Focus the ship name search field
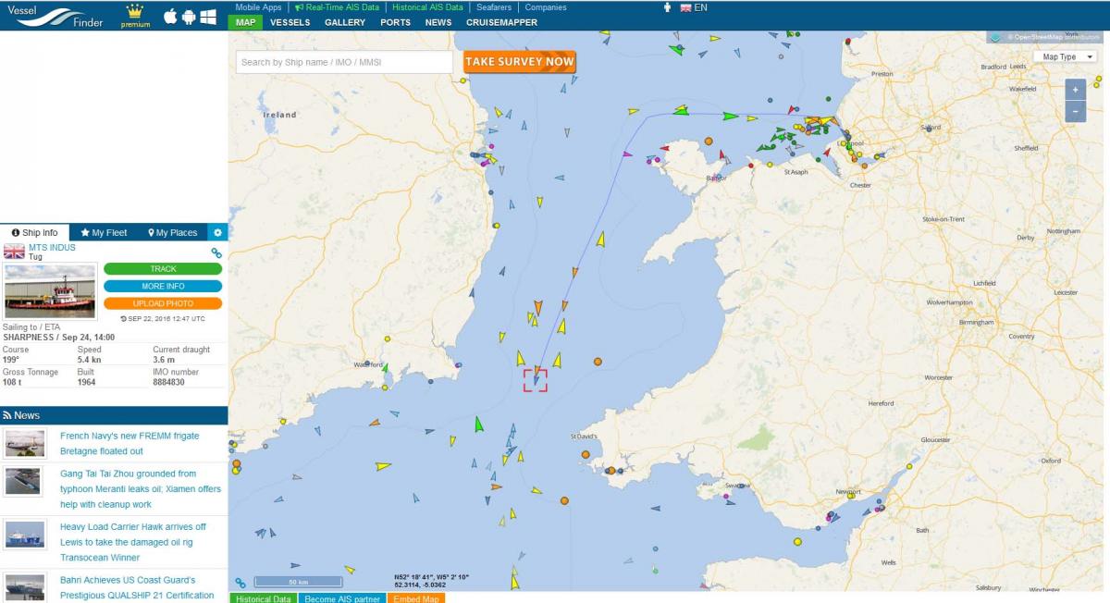This screenshot has width=1110, height=603. [x=344, y=62]
